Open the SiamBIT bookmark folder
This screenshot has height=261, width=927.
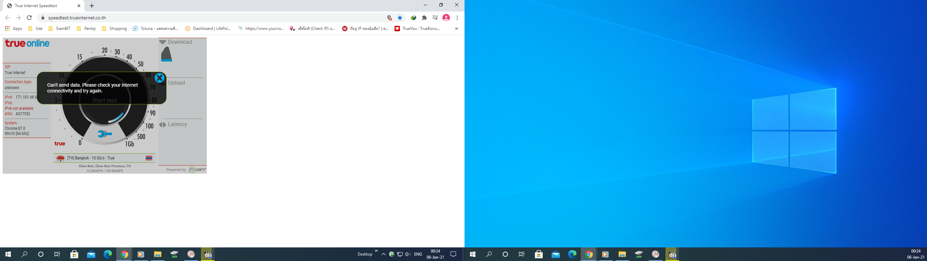[x=60, y=29]
